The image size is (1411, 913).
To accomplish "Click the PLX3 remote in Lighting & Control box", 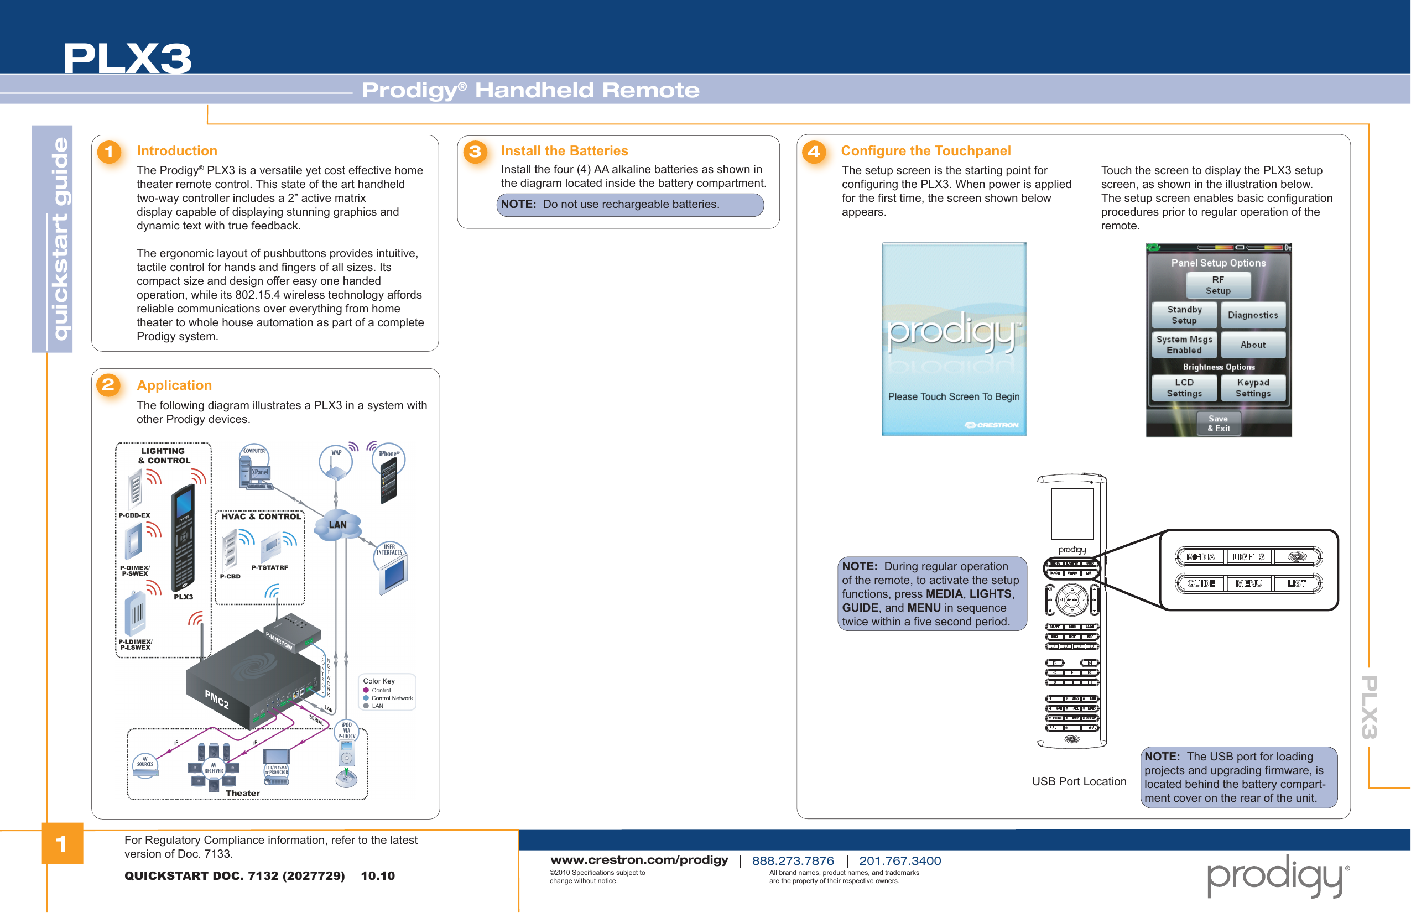I will click(x=183, y=538).
